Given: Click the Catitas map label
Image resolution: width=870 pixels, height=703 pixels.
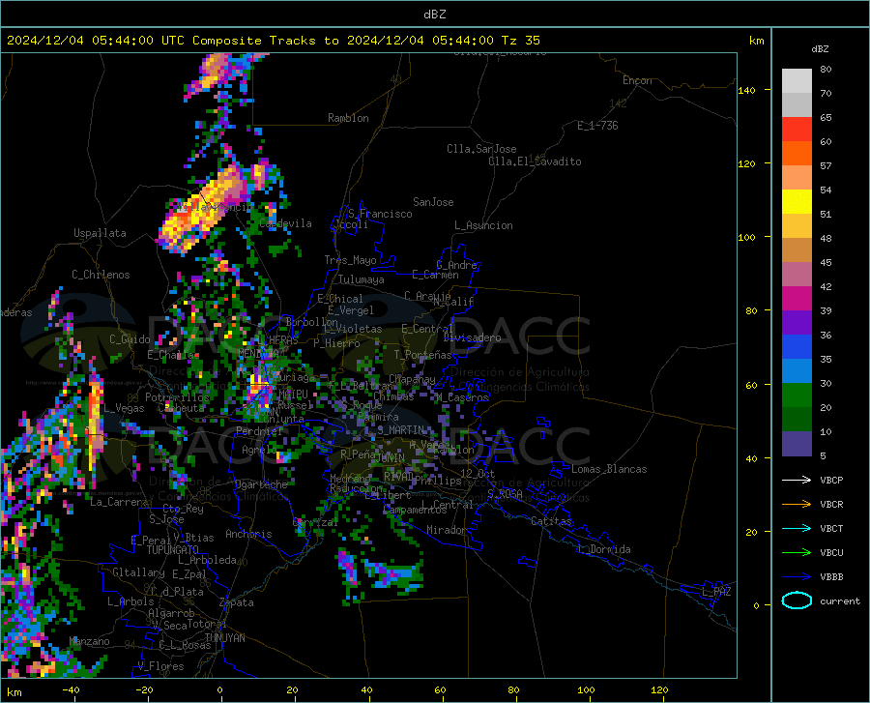Looking at the screenshot, I should click(551, 521).
